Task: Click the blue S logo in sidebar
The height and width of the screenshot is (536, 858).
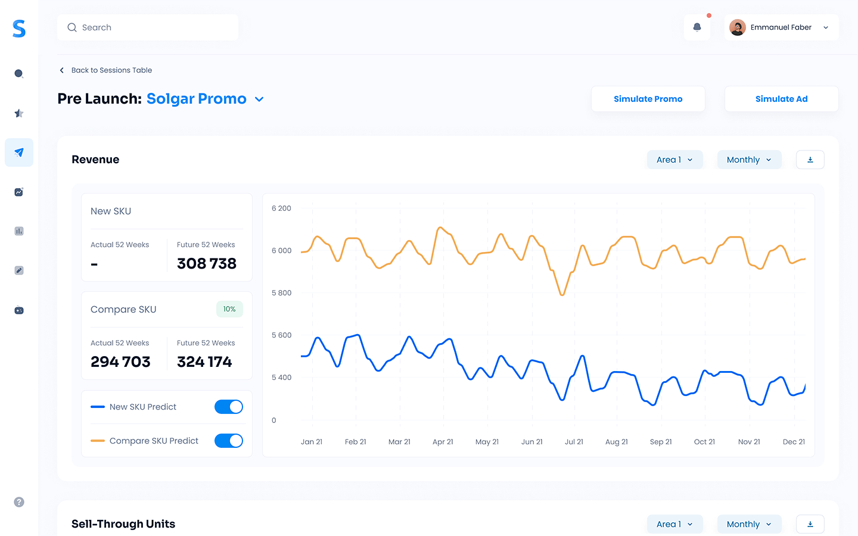Action: 19,29
